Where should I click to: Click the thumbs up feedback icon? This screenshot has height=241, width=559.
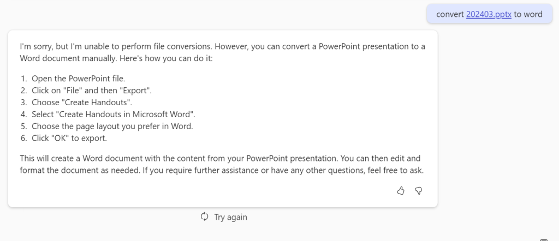(x=401, y=190)
